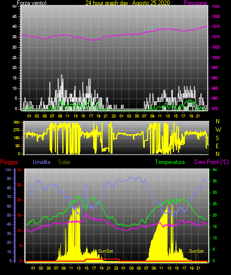Screen dimensions: 231x275
Task: Click the yellow 'S' compass letter
Action: click(217, 138)
